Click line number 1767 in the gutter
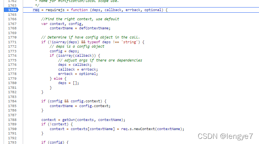The height and width of the screenshot is (144, 259). [x=12, y=24]
